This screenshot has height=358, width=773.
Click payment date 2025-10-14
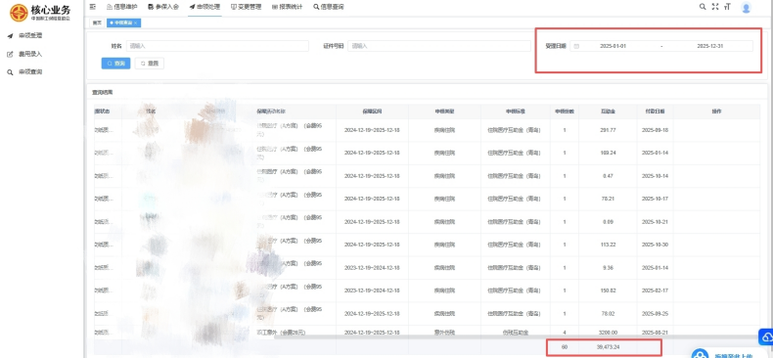[x=655, y=176]
